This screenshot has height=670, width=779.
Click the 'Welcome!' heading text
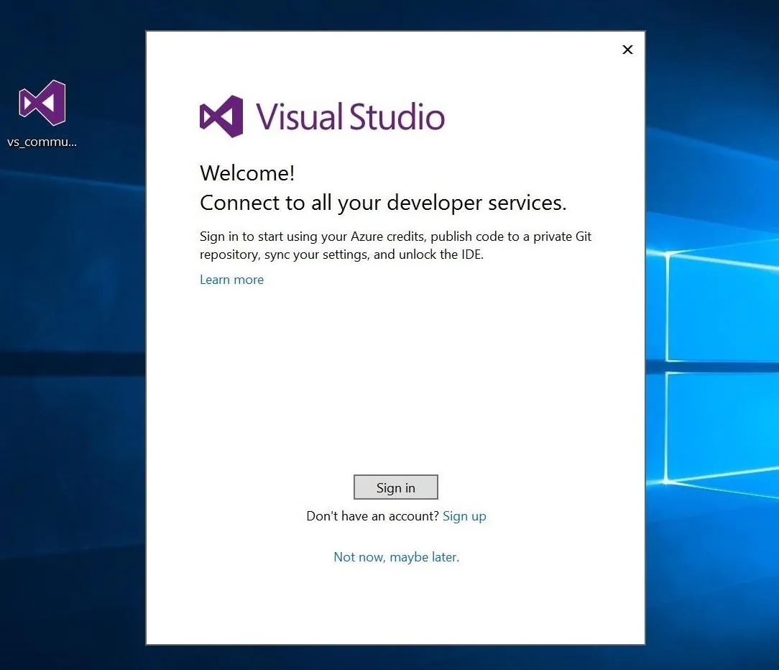247,173
